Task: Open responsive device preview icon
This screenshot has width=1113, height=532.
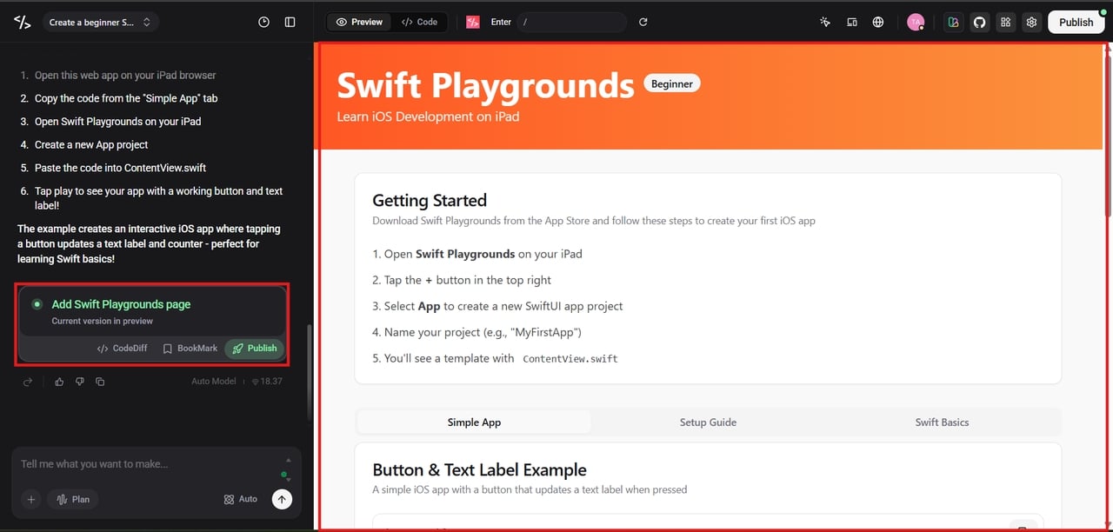Action: (x=852, y=22)
